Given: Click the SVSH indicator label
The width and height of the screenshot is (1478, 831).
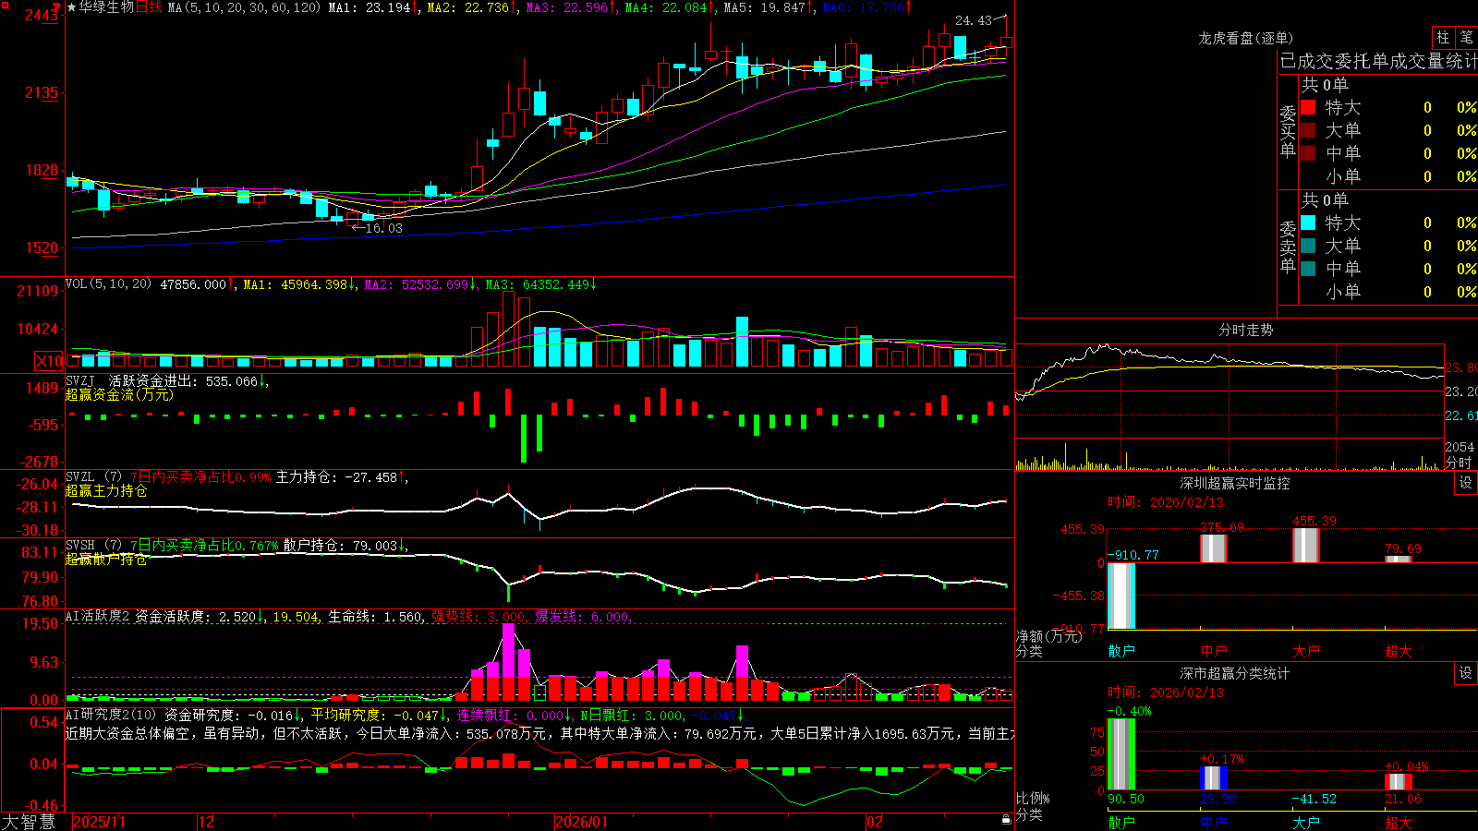Looking at the screenshot, I should click(79, 546).
